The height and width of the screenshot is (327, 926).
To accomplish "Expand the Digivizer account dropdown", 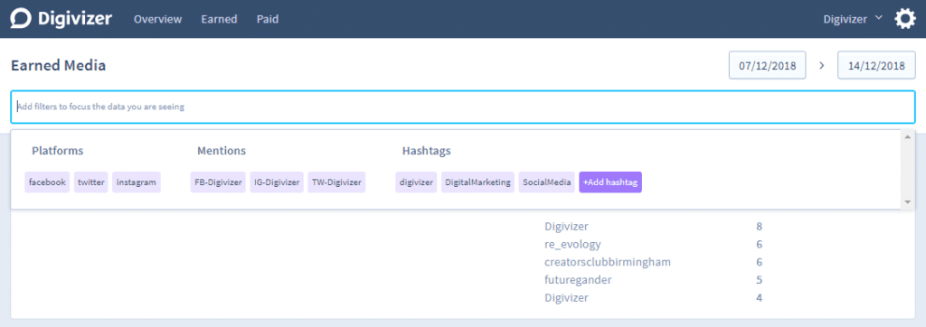I will tap(853, 19).
